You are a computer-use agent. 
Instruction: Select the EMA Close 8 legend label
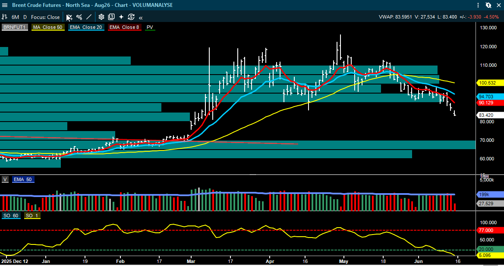click(124, 27)
